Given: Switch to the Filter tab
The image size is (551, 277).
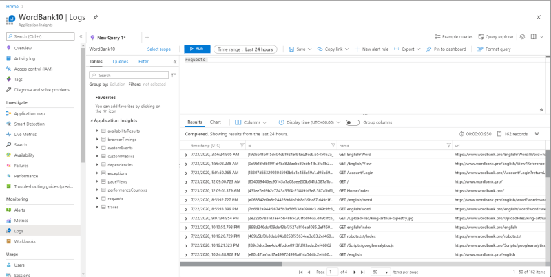Looking at the screenshot, I should coord(143,62).
